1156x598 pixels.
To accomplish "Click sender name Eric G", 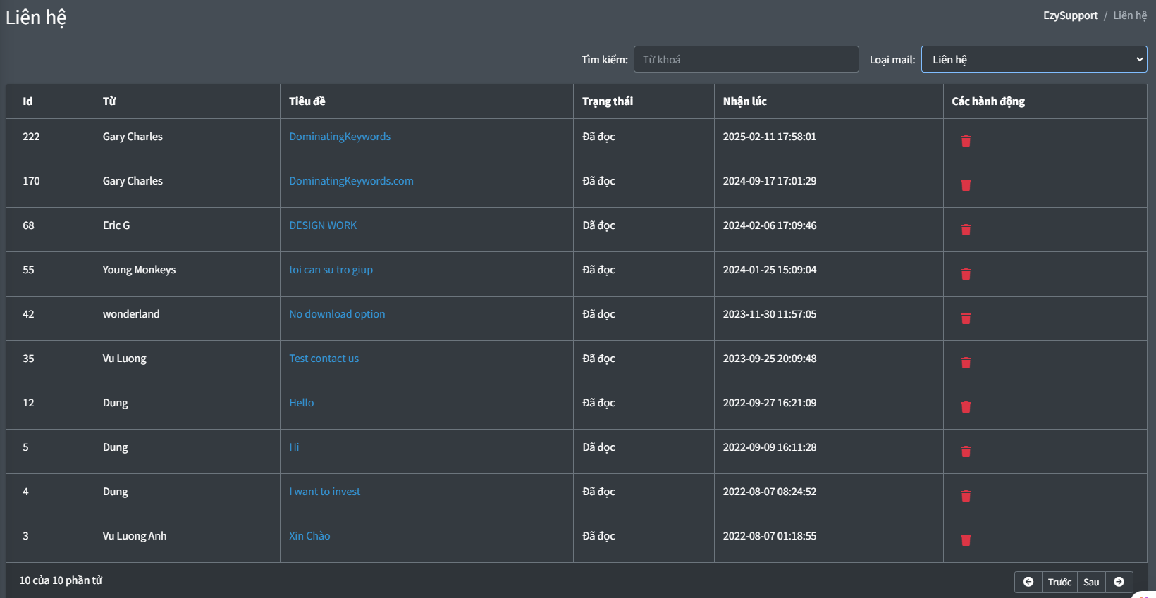I will (116, 225).
